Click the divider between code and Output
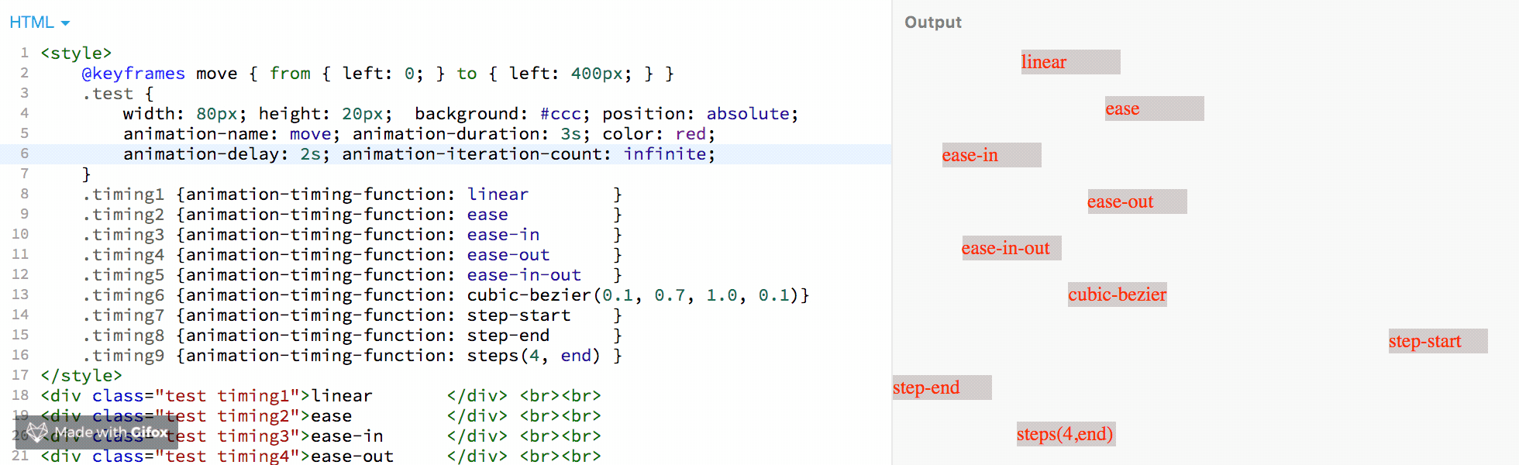The image size is (1519, 465). tap(891, 232)
